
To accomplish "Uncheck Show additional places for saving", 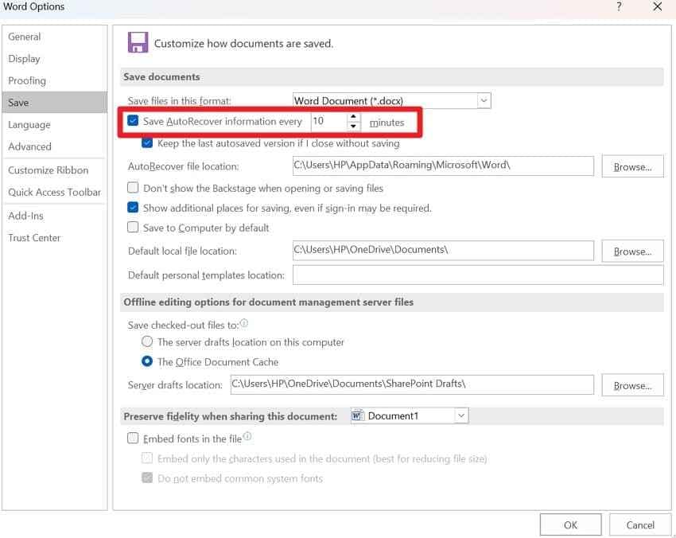I will pos(133,207).
